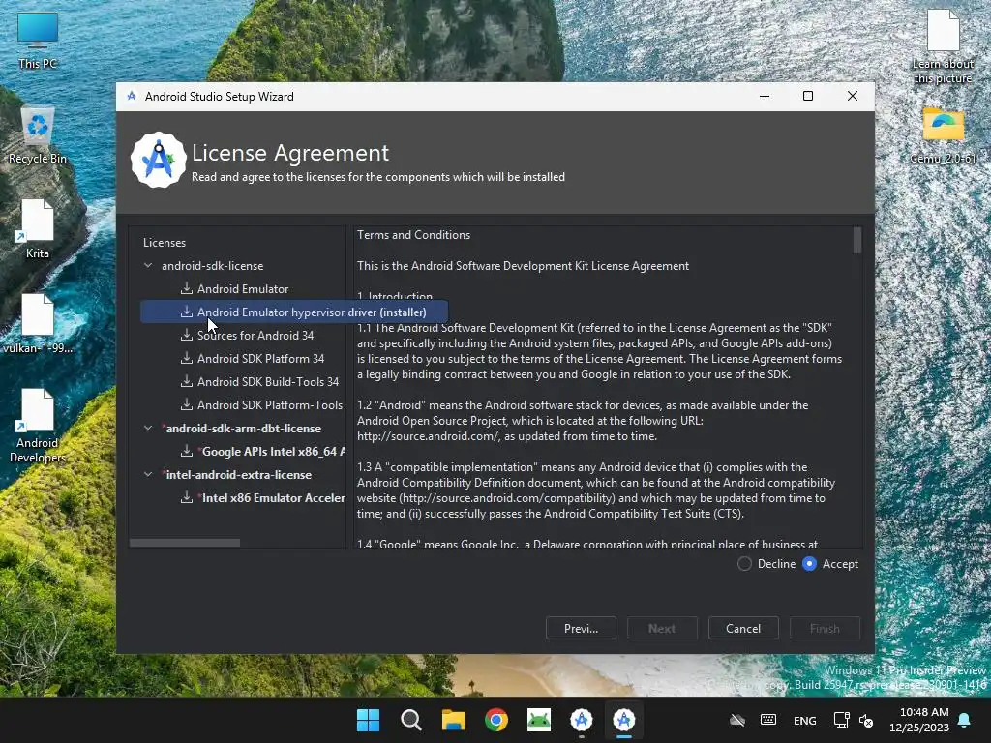Click download icon beside Android SDK Platform 34
Screen dimensions: 991x743
[x=187, y=358]
